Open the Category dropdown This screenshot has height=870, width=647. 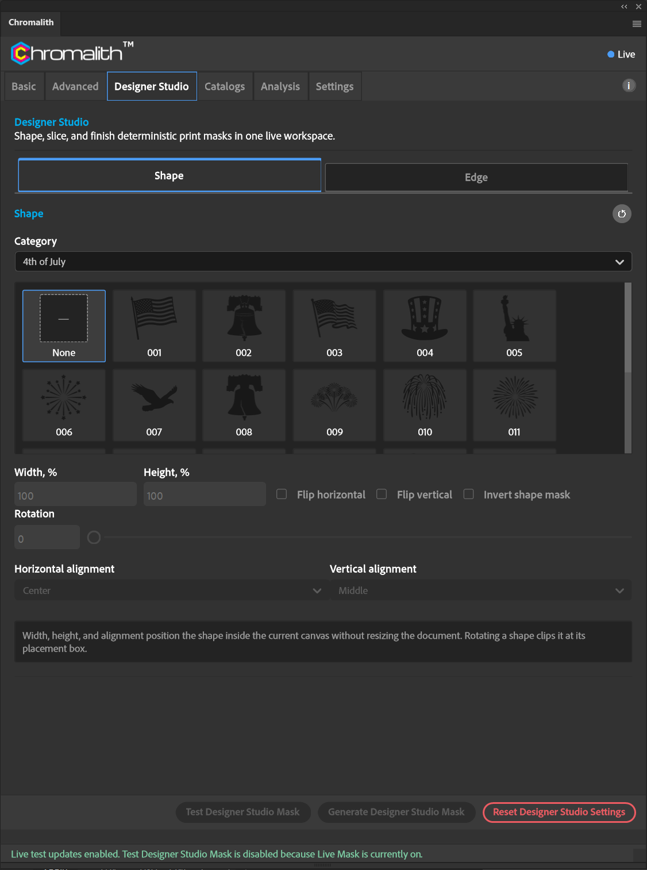(323, 262)
